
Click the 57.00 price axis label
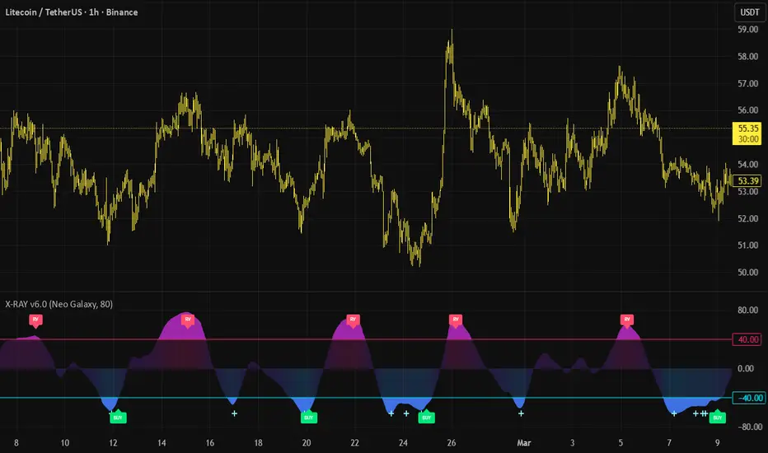tap(748, 83)
